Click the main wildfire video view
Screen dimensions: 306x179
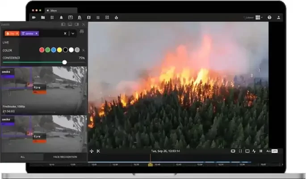pos(178,85)
